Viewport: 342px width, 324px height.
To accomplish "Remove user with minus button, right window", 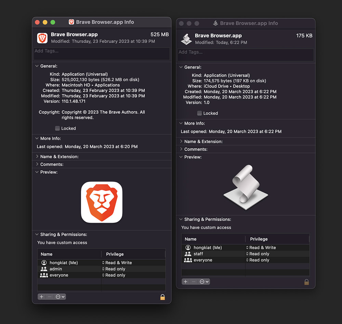I will (x=194, y=282).
